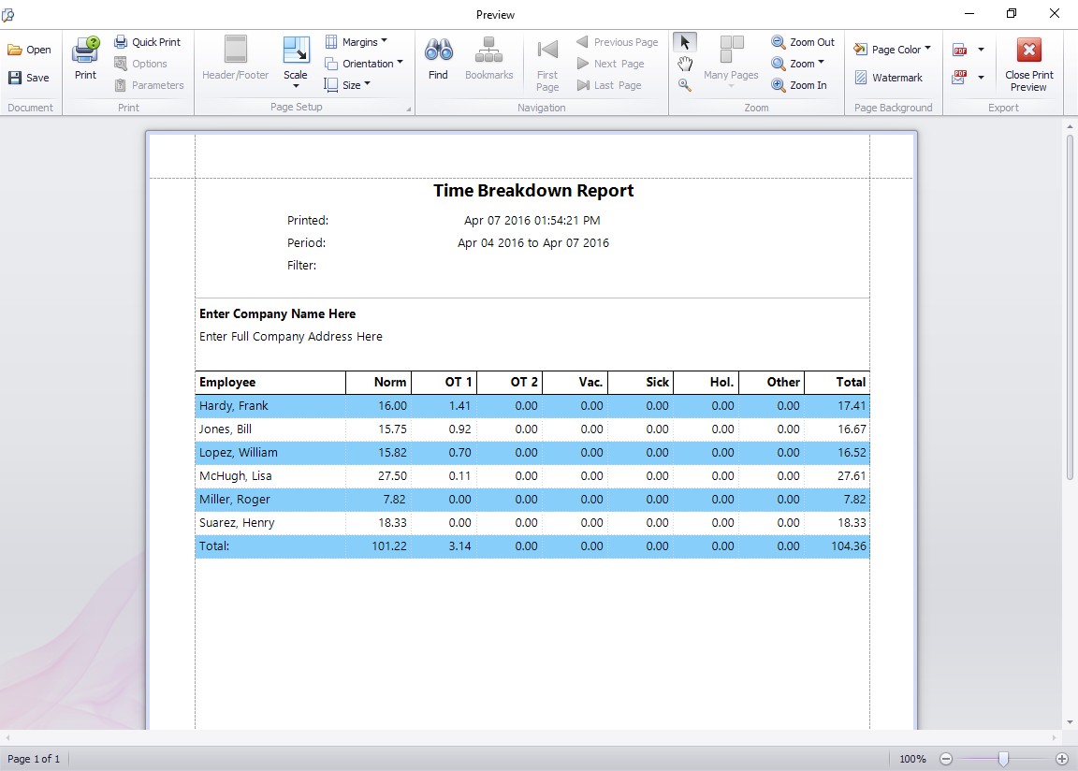The image size is (1078, 771).
Task: Click the Page 1 of 1 indicator
Action: pos(34,759)
